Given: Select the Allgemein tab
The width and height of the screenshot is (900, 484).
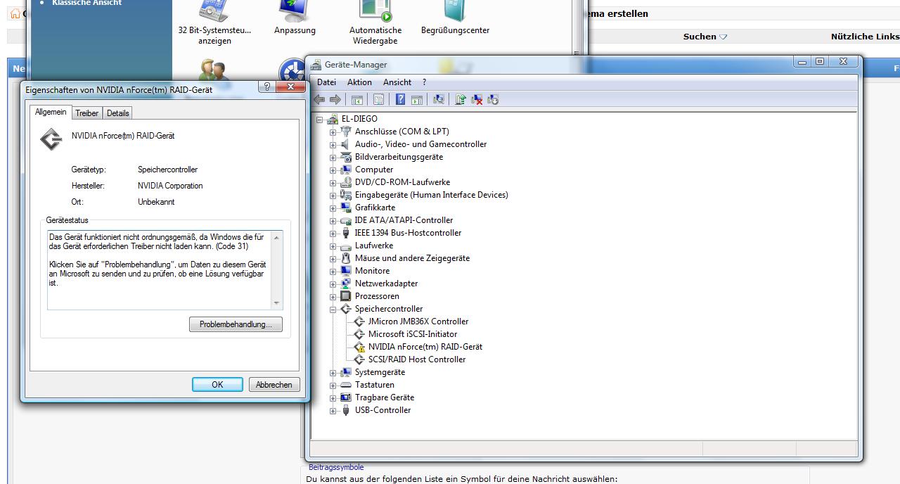Looking at the screenshot, I should tap(51, 112).
